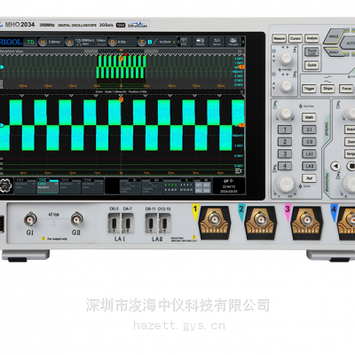
Task: Open the Ref waveform key
Action: click(309, 178)
